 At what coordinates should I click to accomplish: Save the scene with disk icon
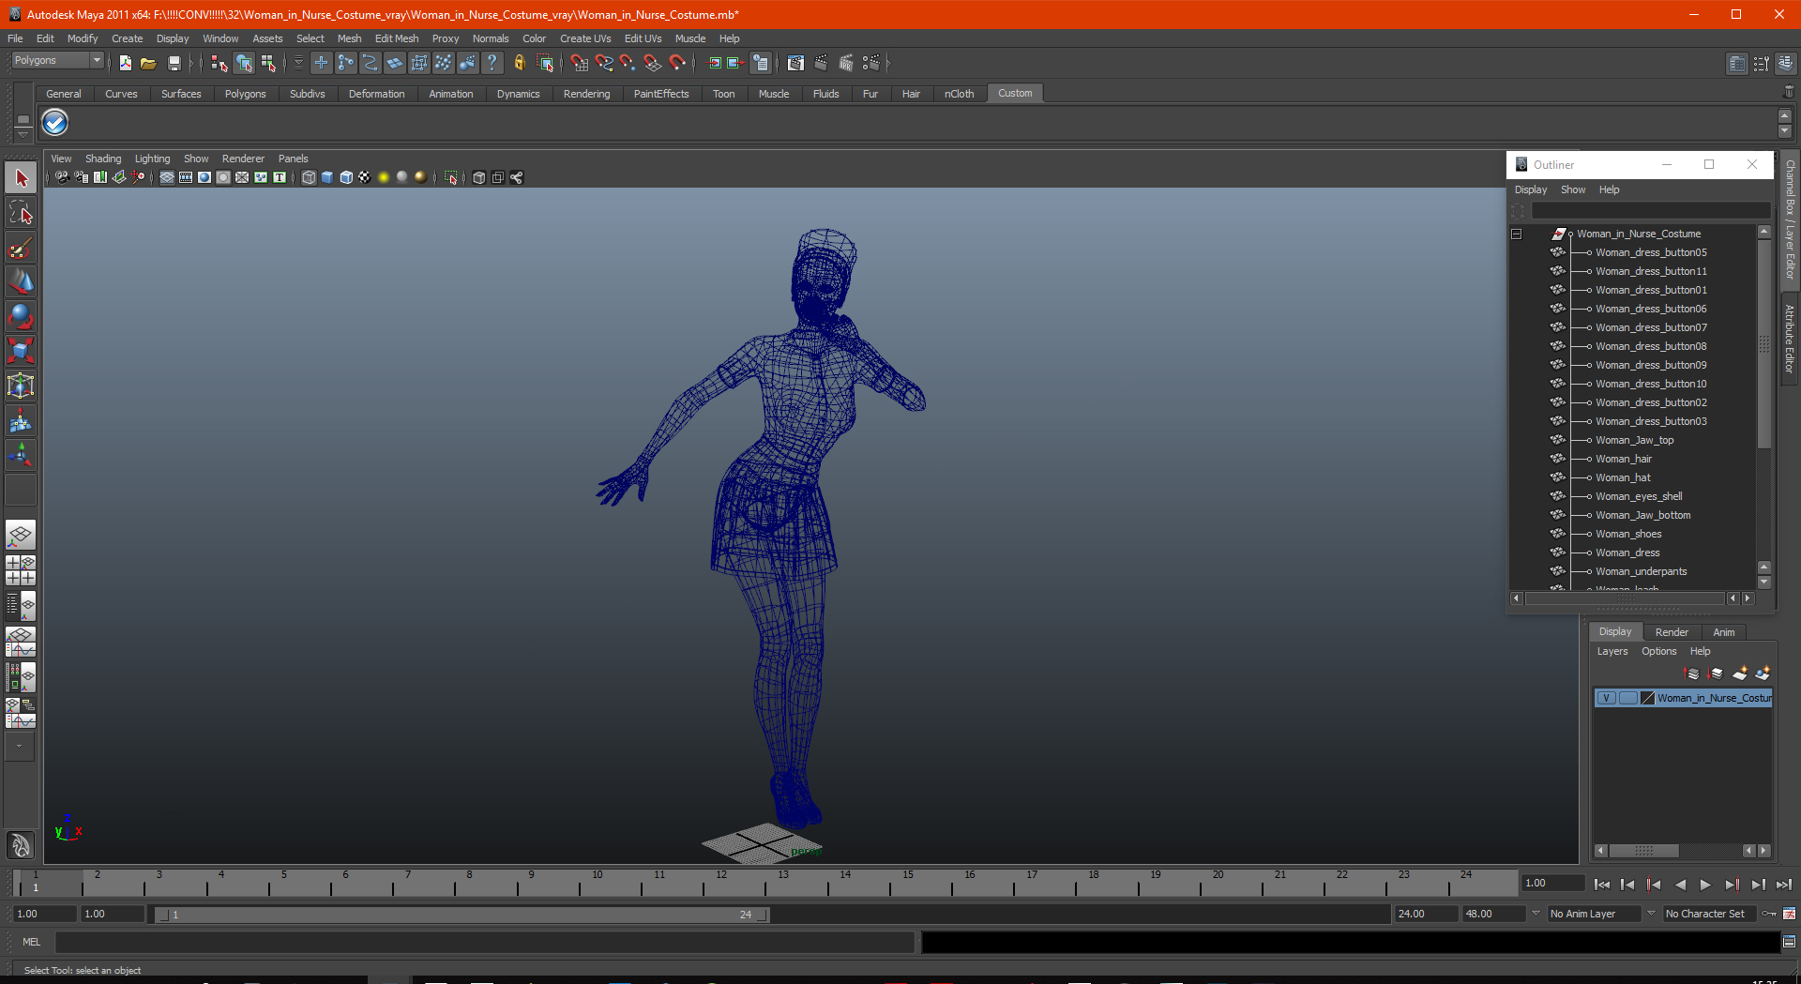(x=174, y=63)
